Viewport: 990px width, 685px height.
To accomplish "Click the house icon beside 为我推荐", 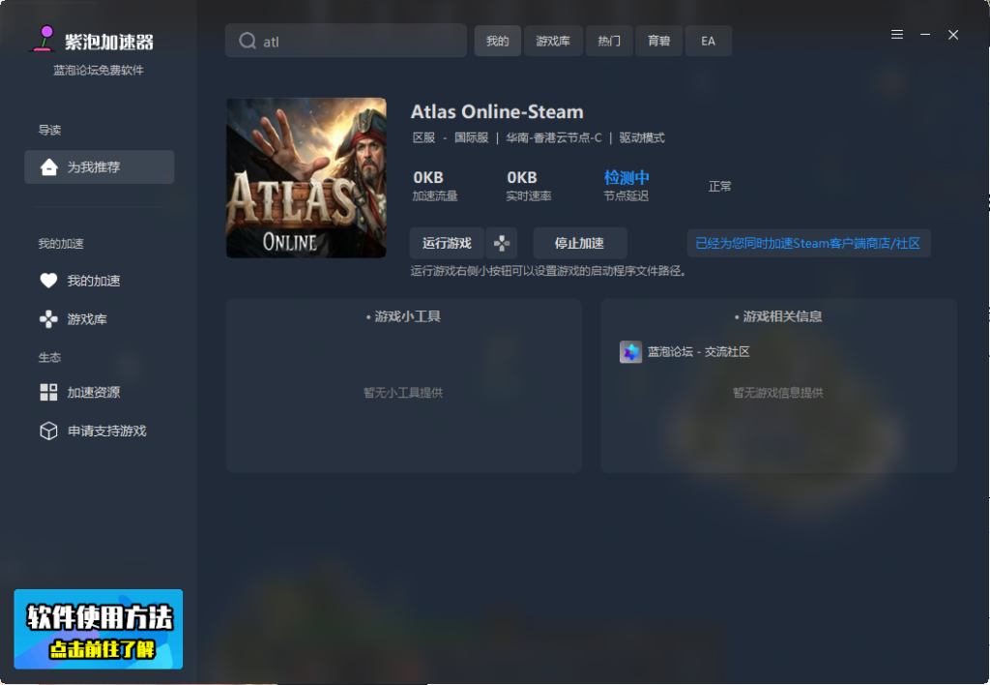I will coord(48,166).
